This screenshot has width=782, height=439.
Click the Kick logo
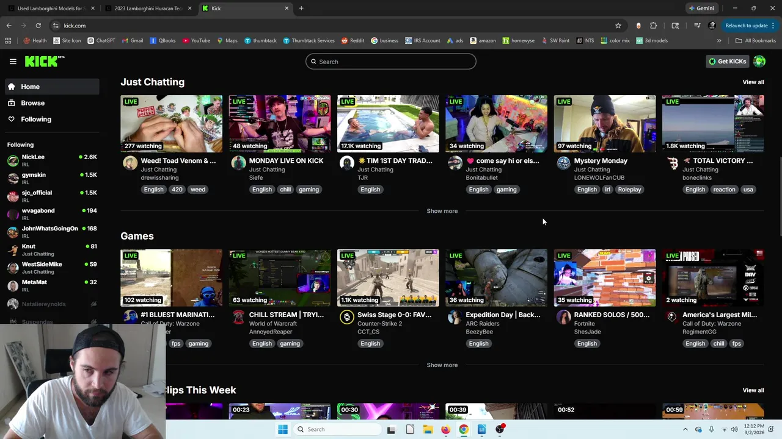(x=45, y=61)
